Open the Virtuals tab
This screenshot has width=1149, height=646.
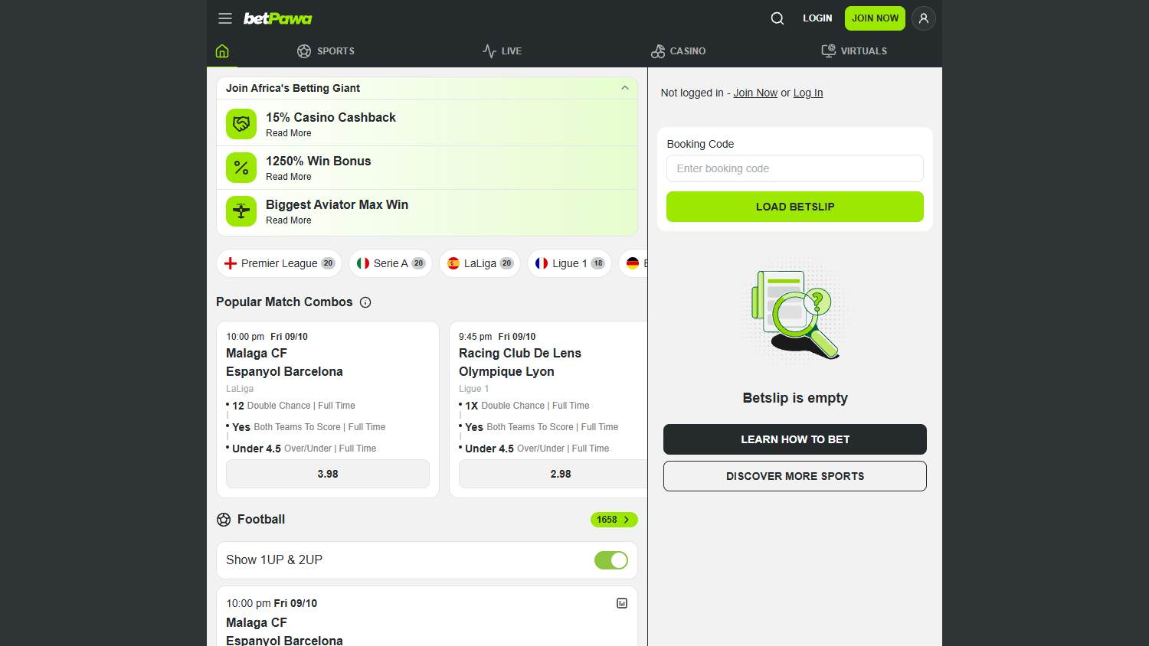[854, 51]
